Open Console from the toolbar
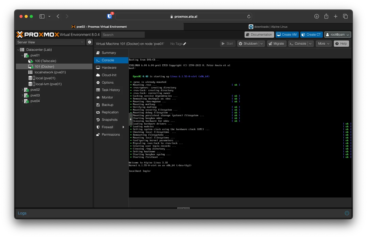Viewport: 367px width, 238px height. click(x=298, y=44)
